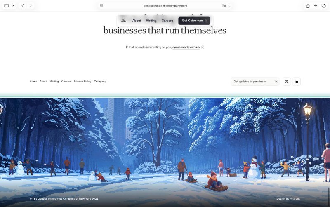Click the Get Cofounder button

pos(194,21)
